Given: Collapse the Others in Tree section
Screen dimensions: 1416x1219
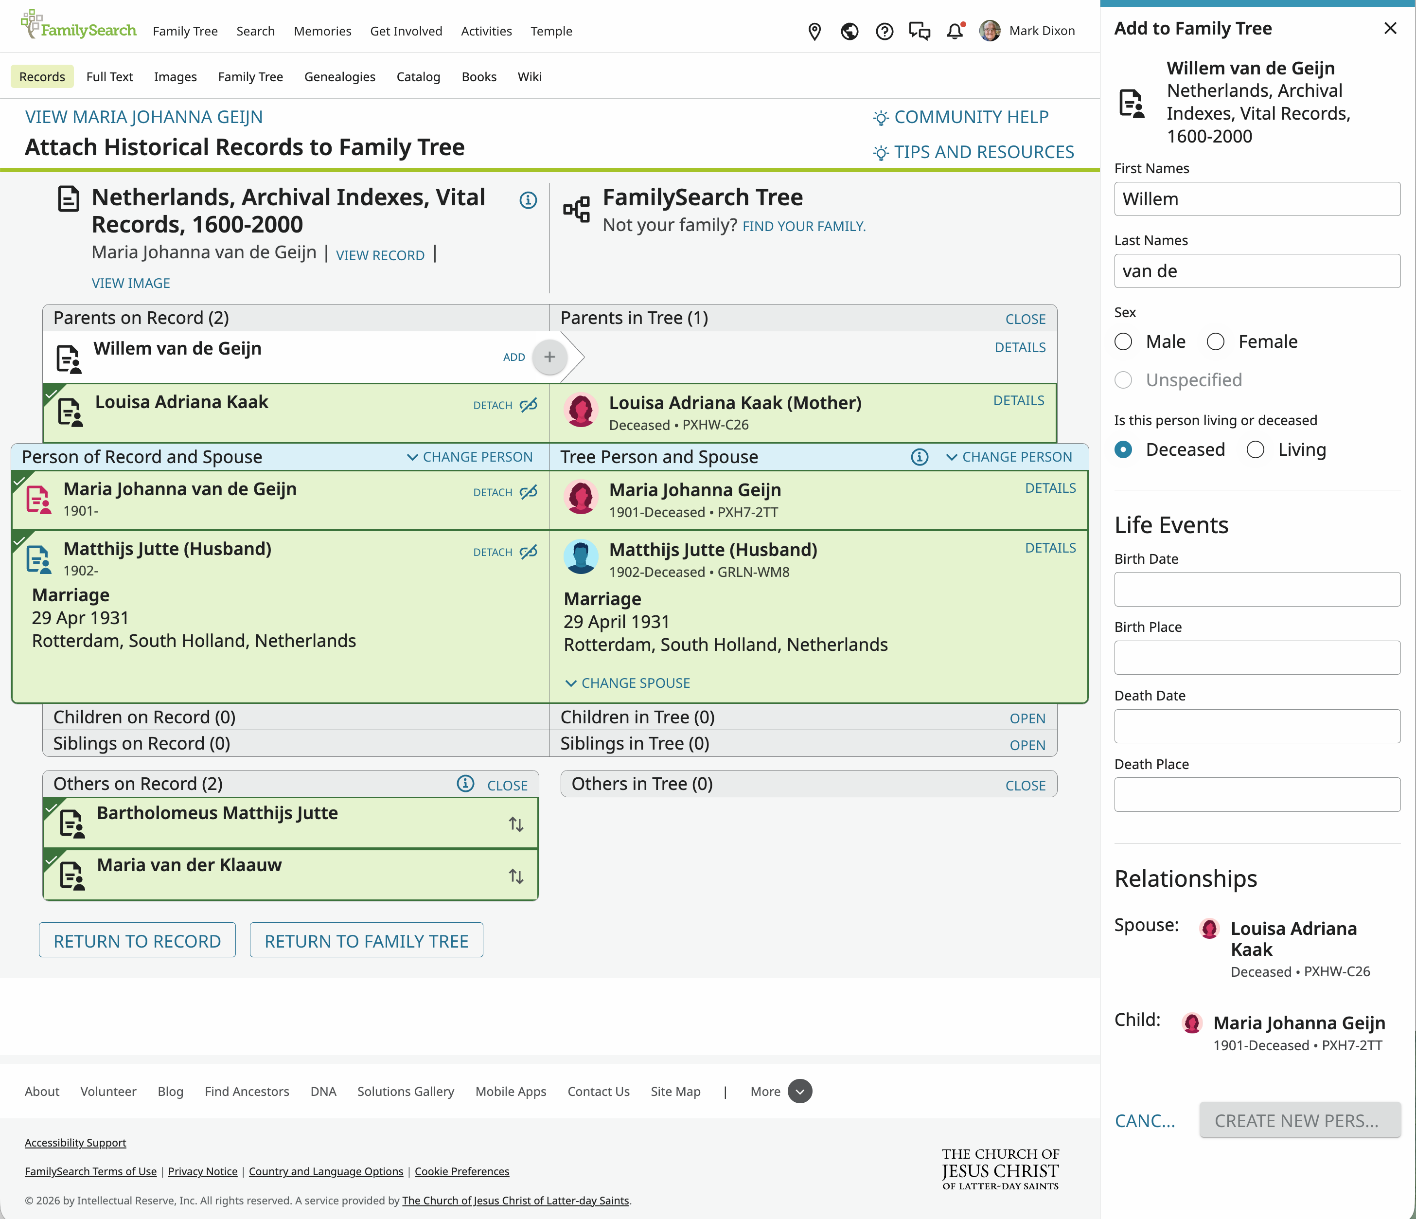Looking at the screenshot, I should 1025,786.
